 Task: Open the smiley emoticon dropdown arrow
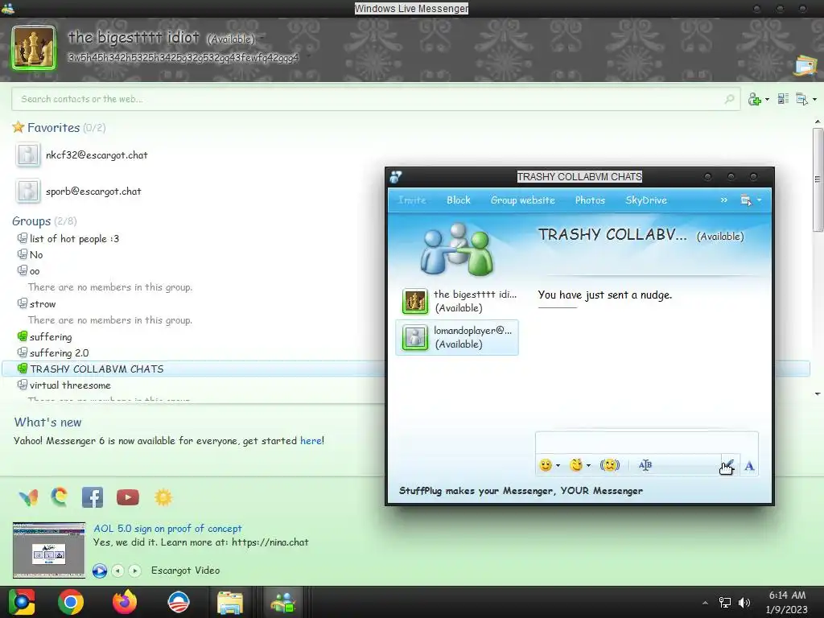pyautogui.click(x=558, y=466)
